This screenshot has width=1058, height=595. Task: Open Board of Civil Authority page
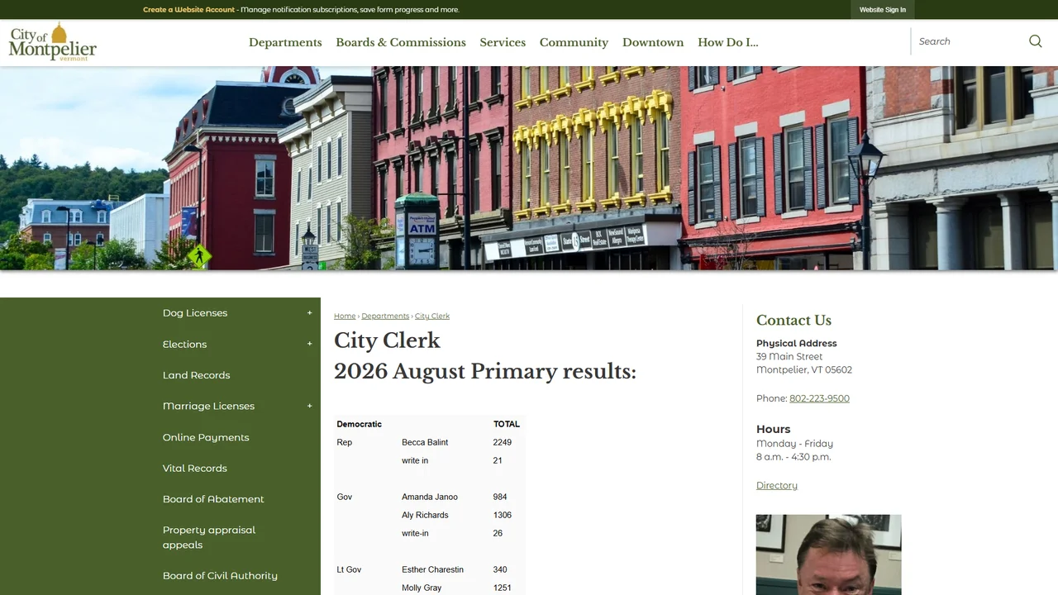220,576
